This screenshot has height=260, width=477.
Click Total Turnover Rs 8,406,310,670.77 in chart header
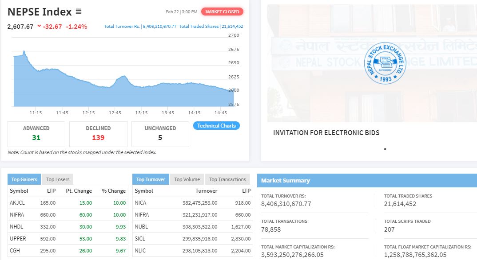[x=140, y=27]
